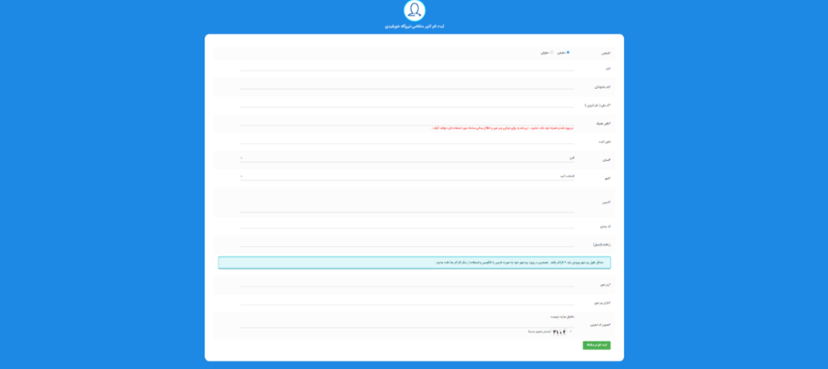Focus the first name (نام) field
The height and width of the screenshot is (369, 828).
click(x=407, y=67)
